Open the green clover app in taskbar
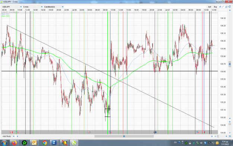Image resolution: width=233 pixels, height=146 pixels. tap(24, 143)
